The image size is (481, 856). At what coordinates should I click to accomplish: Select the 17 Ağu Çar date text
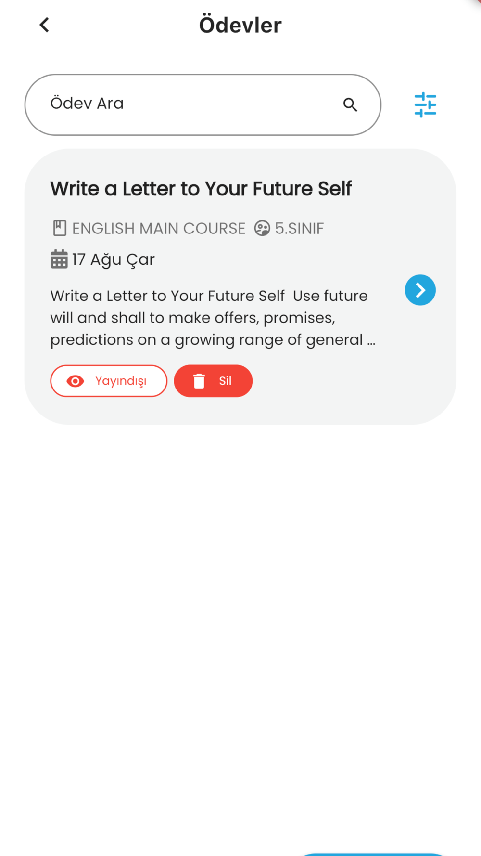[114, 259]
